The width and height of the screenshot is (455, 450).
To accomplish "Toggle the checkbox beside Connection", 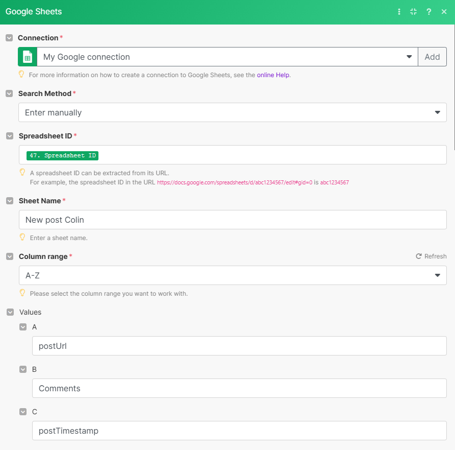I will tap(9, 38).
